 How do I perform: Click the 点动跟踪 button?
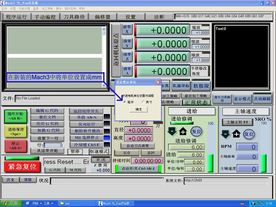pos(262,99)
